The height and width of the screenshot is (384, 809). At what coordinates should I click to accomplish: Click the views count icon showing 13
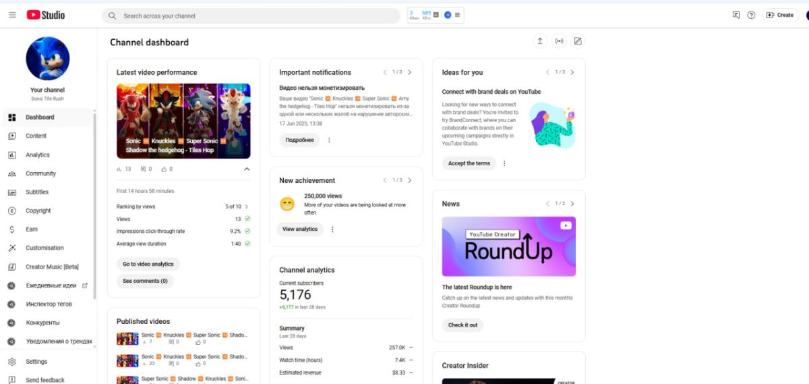pos(119,169)
